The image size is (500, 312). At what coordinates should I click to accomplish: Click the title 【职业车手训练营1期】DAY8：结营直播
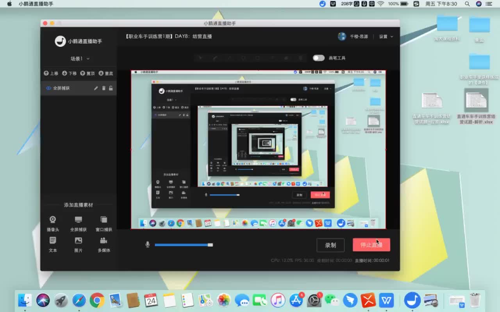(168, 36)
